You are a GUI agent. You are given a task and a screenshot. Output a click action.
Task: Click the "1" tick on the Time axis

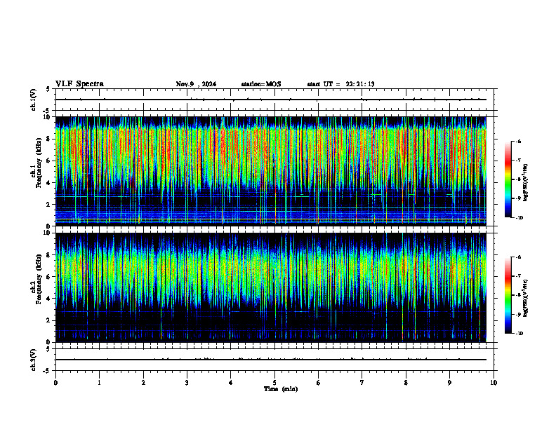[99, 383]
